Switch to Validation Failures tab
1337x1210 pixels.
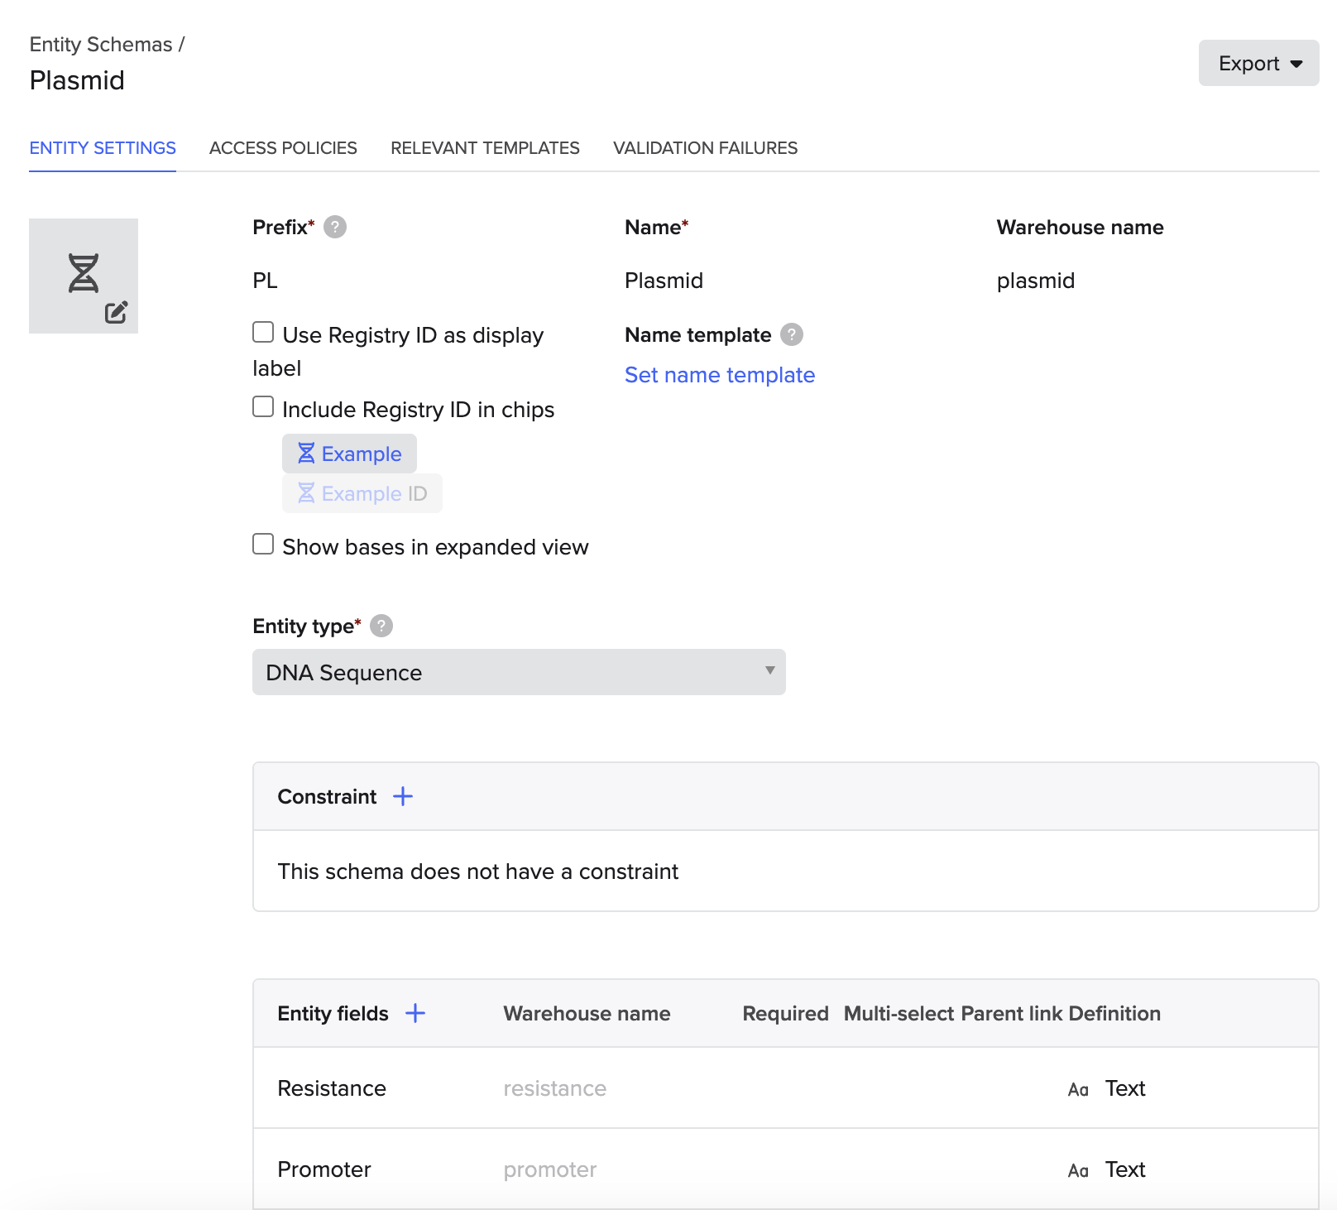pyautogui.click(x=705, y=148)
